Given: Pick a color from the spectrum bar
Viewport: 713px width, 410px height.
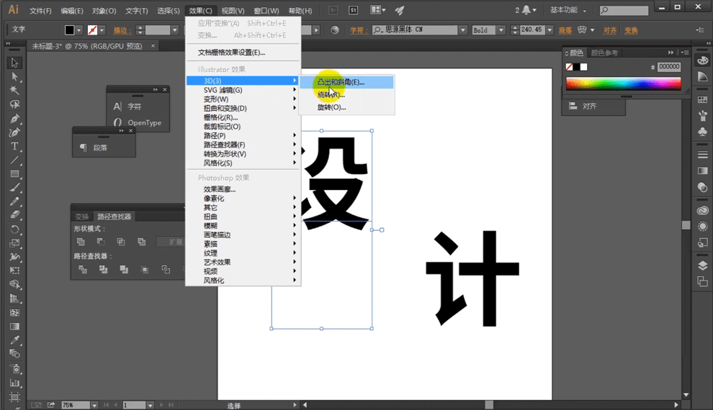Looking at the screenshot, I should (x=623, y=83).
